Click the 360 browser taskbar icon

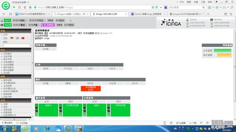click(25, 129)
